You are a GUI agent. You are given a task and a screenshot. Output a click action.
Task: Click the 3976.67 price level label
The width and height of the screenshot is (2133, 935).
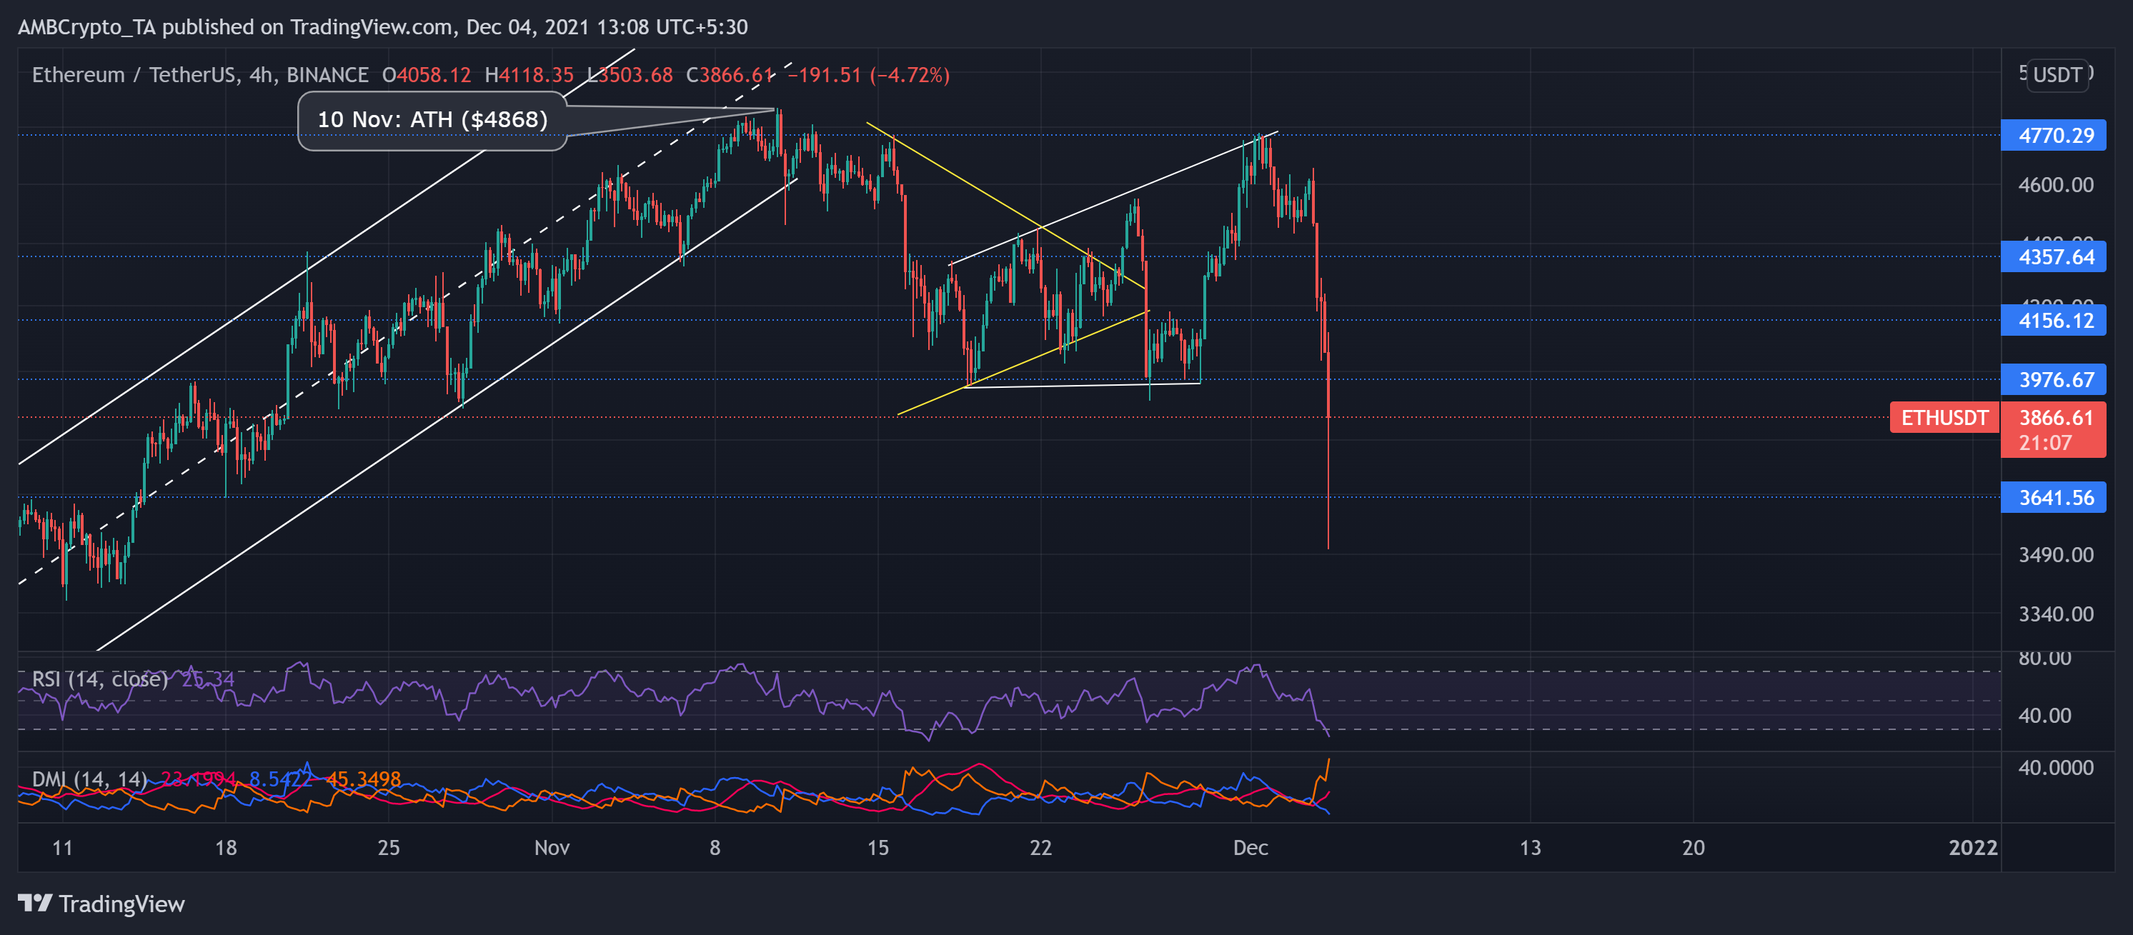pos(2053,380)
